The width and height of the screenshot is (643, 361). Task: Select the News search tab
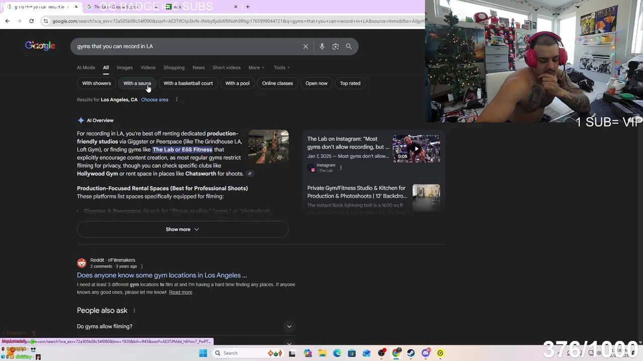[x=198, y=67]
